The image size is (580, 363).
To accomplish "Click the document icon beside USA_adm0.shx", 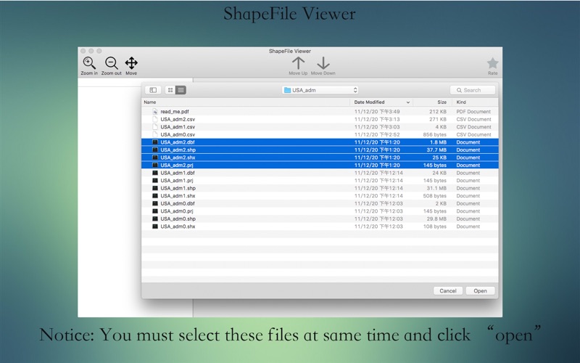I will [x=155, y=227].
